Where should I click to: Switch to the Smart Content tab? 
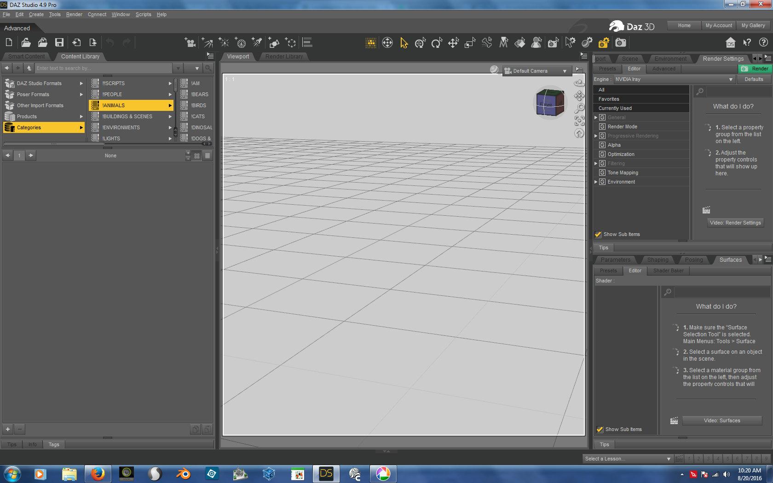click(27, 57)
